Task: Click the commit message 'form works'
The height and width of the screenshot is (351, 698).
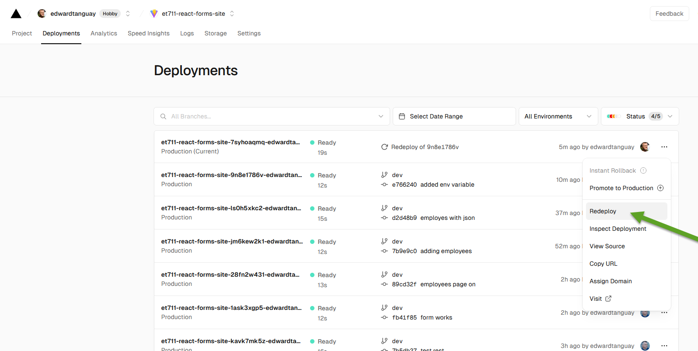Action: point(436,317)
